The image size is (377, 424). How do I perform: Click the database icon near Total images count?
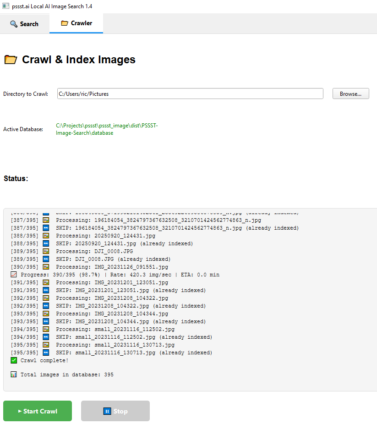pos(13,374)
